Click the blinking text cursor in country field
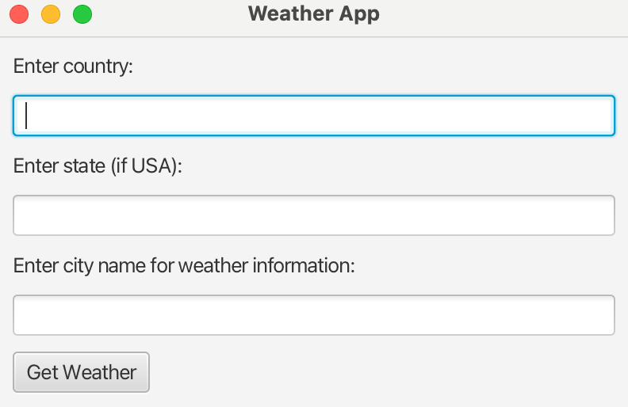 click(27, 116)
